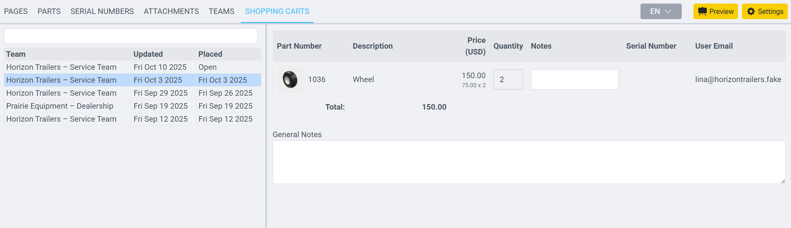The width and height of the screenshot is (791, 228).
Task: Select the Shopping Carts tab
Action: (x=277, y=11)
